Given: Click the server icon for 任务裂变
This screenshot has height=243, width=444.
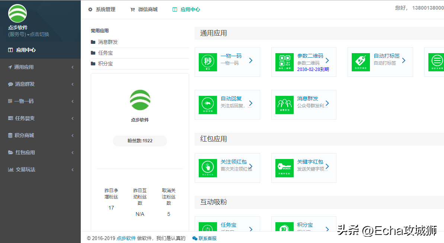Looking at the screenshot, I should tap(10, 119).
